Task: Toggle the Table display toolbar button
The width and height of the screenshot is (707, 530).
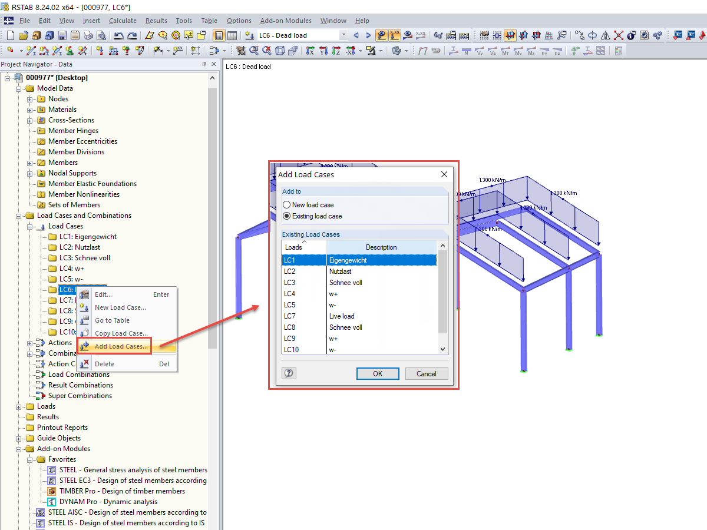Action: pyautogui.click(x=232, y=35)
